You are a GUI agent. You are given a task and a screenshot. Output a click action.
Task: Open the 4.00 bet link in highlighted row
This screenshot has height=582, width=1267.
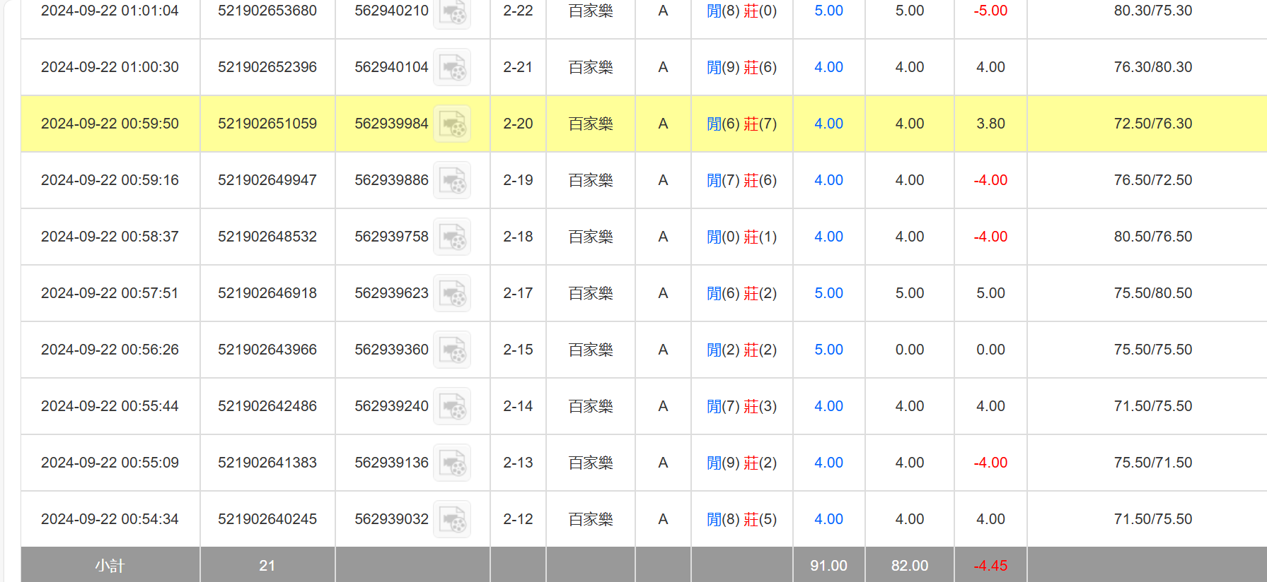(x=828, y=124)
